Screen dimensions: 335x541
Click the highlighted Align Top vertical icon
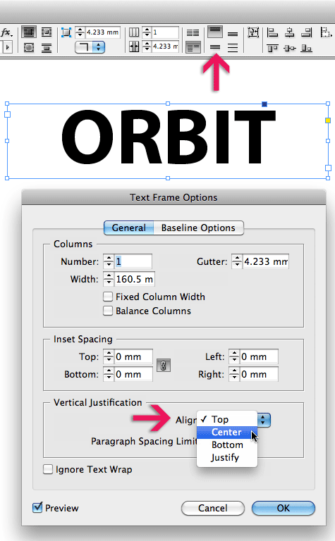pos(215,32)
